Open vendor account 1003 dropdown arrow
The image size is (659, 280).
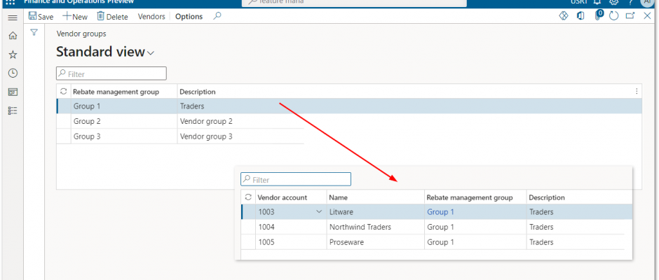pyautogui.click(x=319, y=211)
